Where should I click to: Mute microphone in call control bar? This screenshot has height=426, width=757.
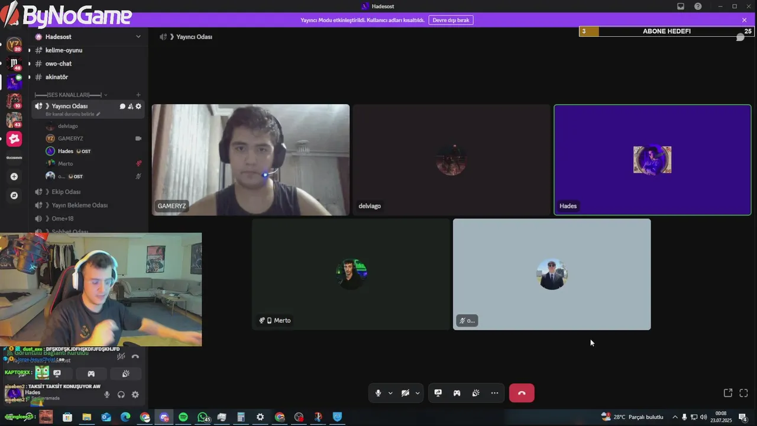pyautogui.click(x=378, y=393)
